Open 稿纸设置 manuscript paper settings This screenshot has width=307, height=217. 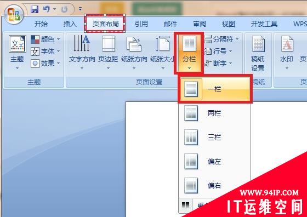[x=258, y=53]
